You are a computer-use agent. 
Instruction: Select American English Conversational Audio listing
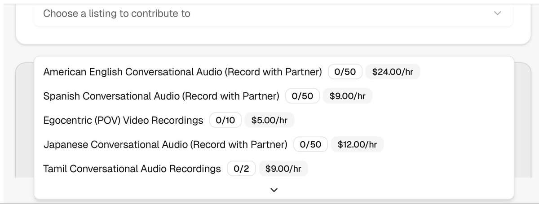pyautogui.click(x=274, y=72)
